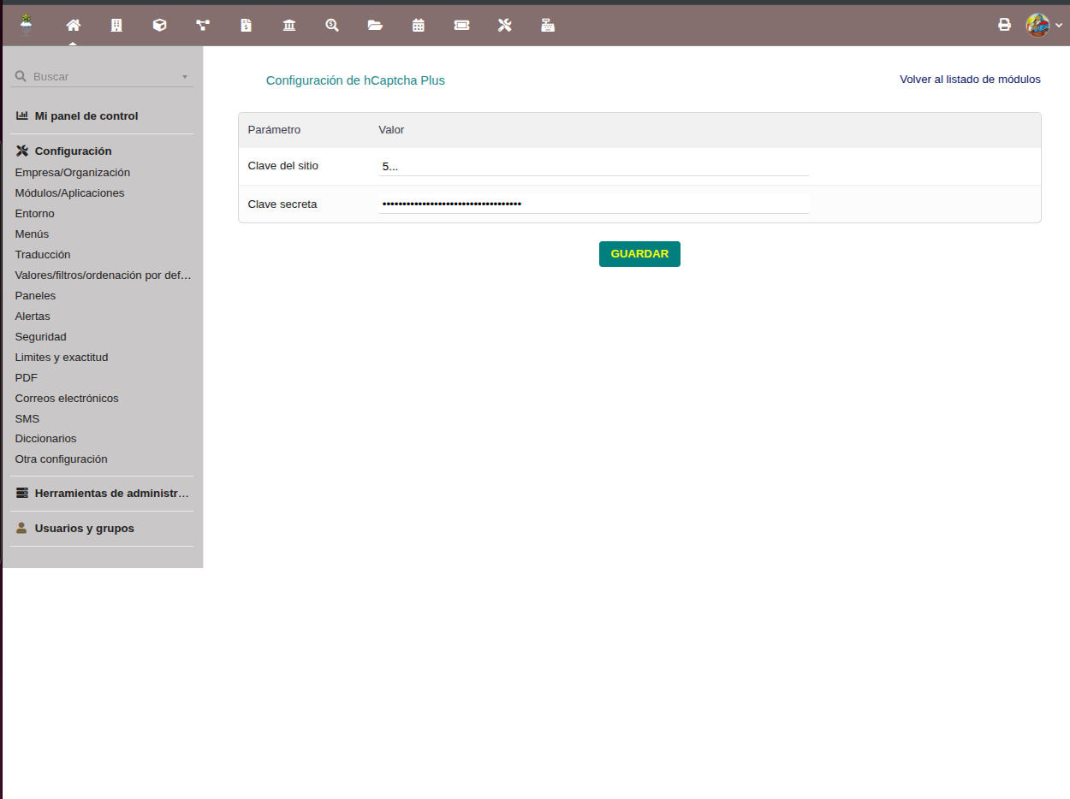Image resolution: width=1070 pixels, height=799 pixels.
Task: Click the Configuración de hCaptcha Plus title
Action: pyautogui.click(x=355, y=80)
